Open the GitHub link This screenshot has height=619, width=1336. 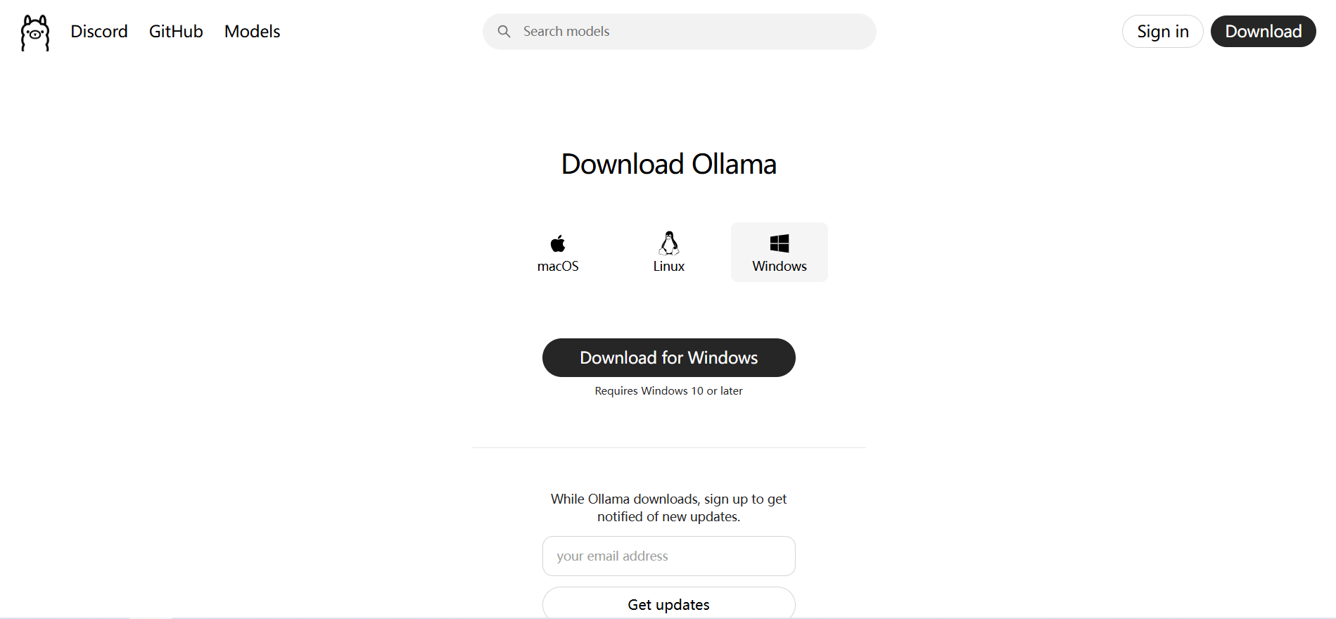[176, 32]
